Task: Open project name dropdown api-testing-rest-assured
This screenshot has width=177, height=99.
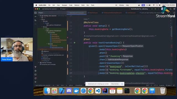Action: point(50,9)
